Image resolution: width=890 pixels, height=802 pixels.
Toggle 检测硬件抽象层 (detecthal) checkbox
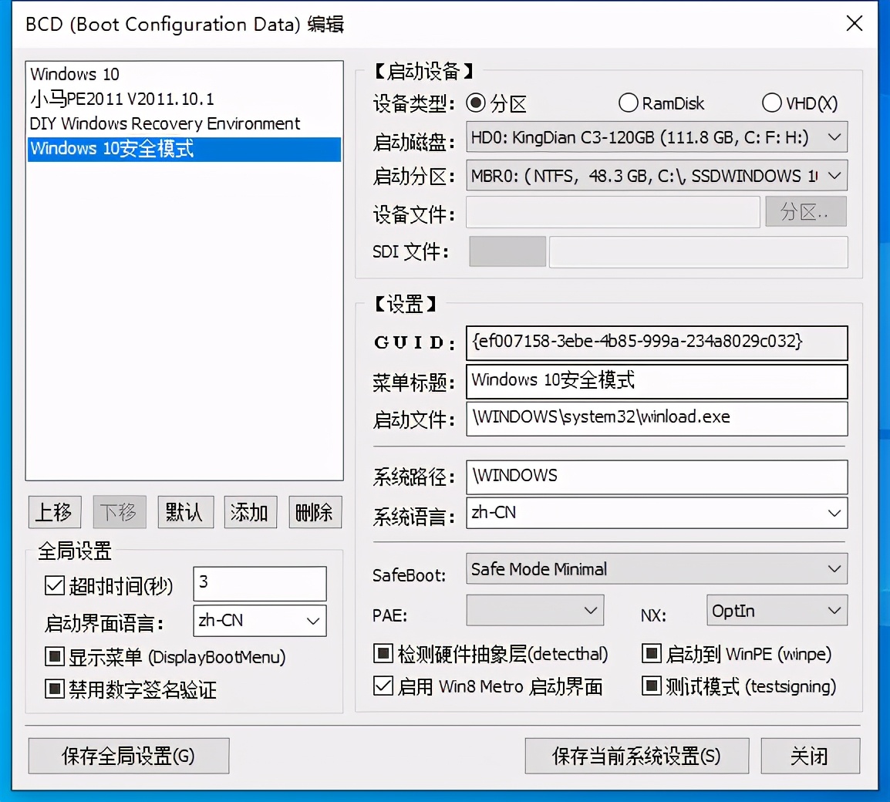pyautogui.click(x=383, y=653)
